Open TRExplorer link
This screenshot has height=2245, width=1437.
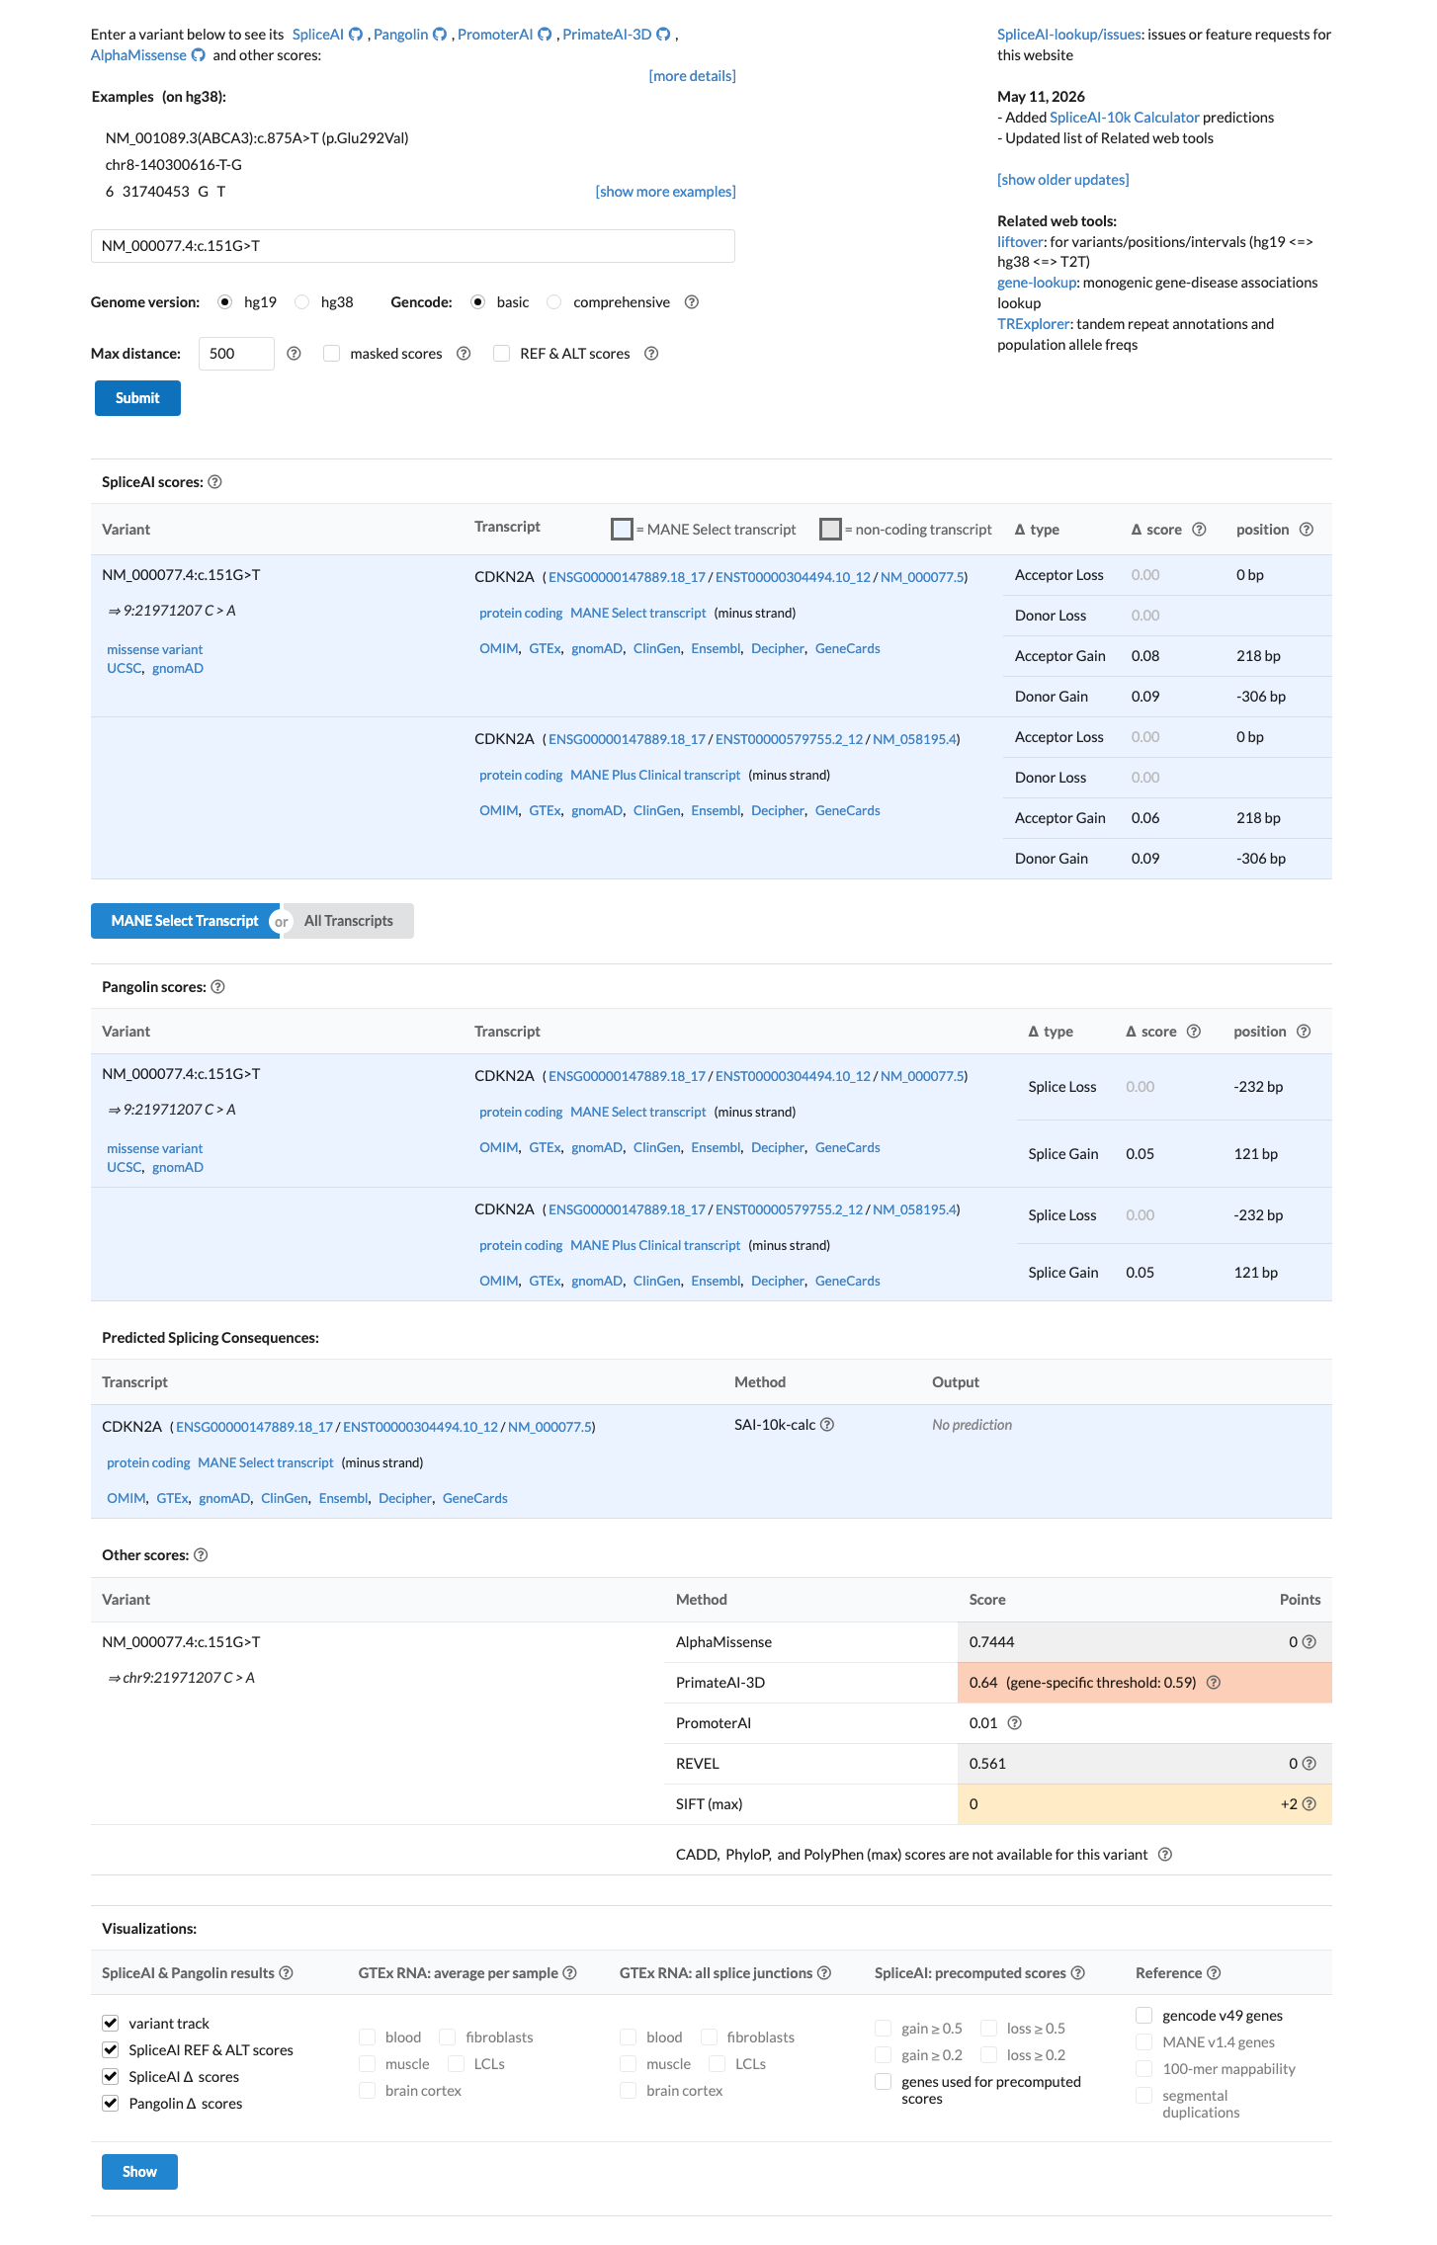(1033, 324)
